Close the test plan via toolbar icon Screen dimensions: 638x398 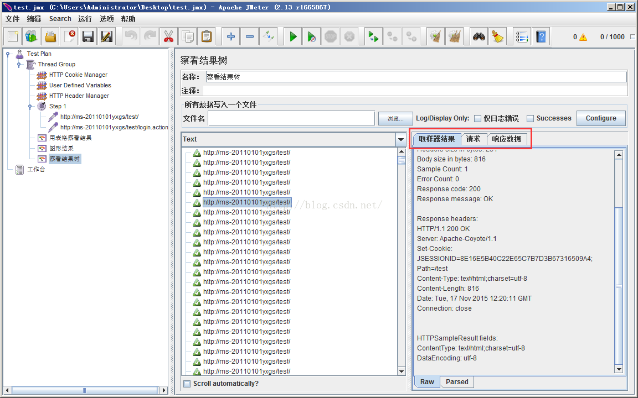tap(69, 36)
